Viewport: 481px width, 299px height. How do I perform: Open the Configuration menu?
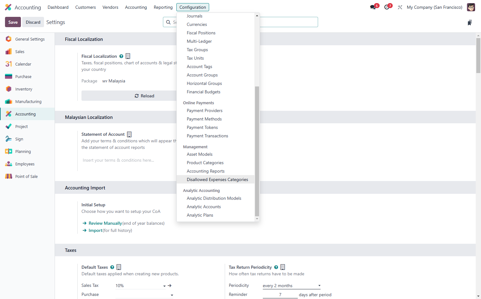pos(193,7)
